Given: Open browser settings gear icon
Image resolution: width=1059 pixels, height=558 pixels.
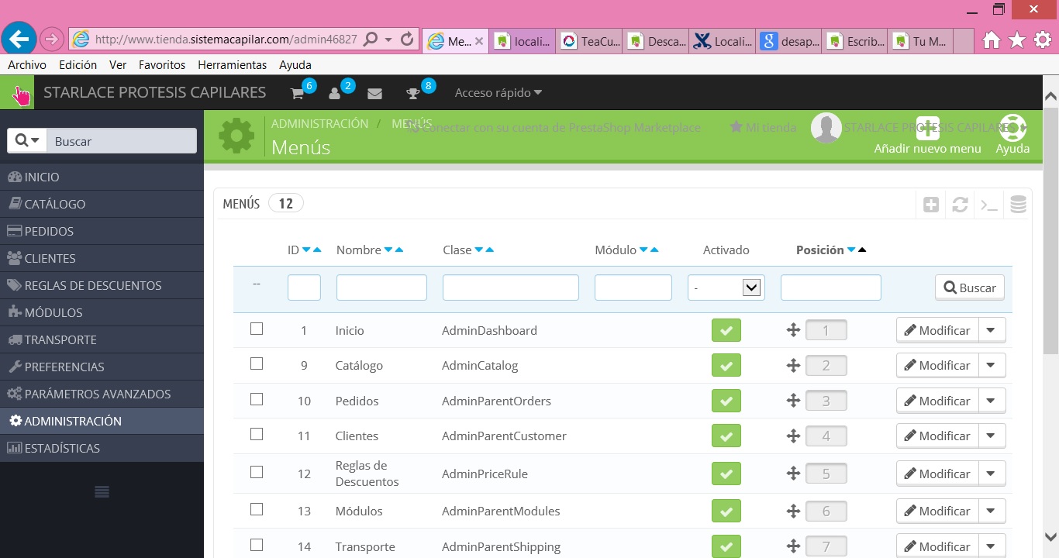Looking at the screenshot, I should (x=1043, y=40).
